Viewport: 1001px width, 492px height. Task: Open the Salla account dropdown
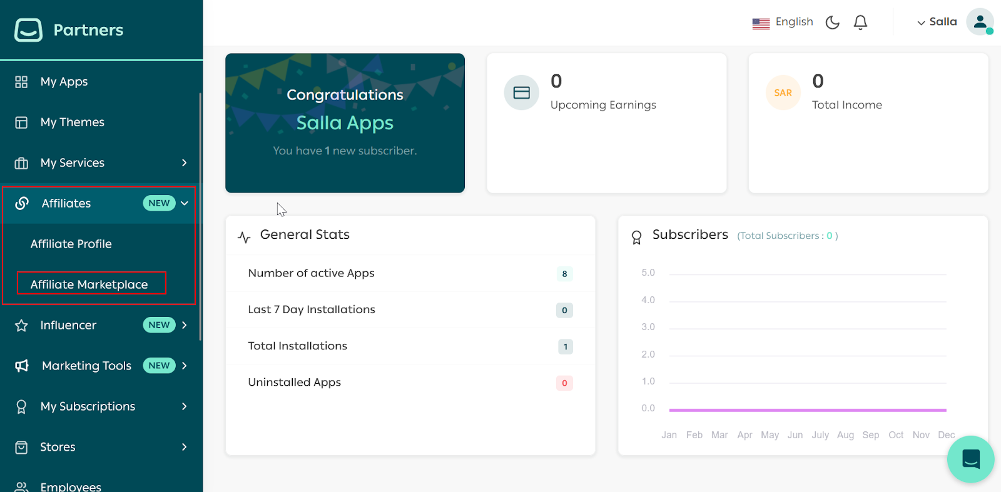tap(937, 22)
